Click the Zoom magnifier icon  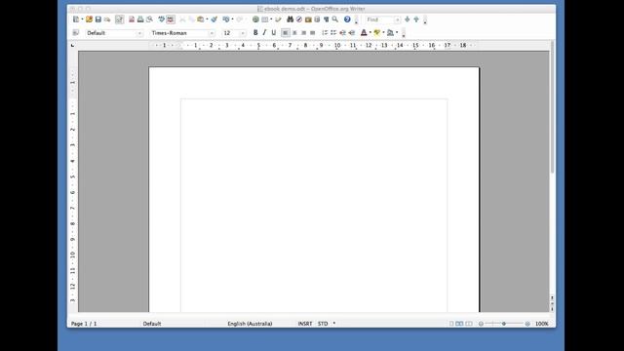[335, 19]
